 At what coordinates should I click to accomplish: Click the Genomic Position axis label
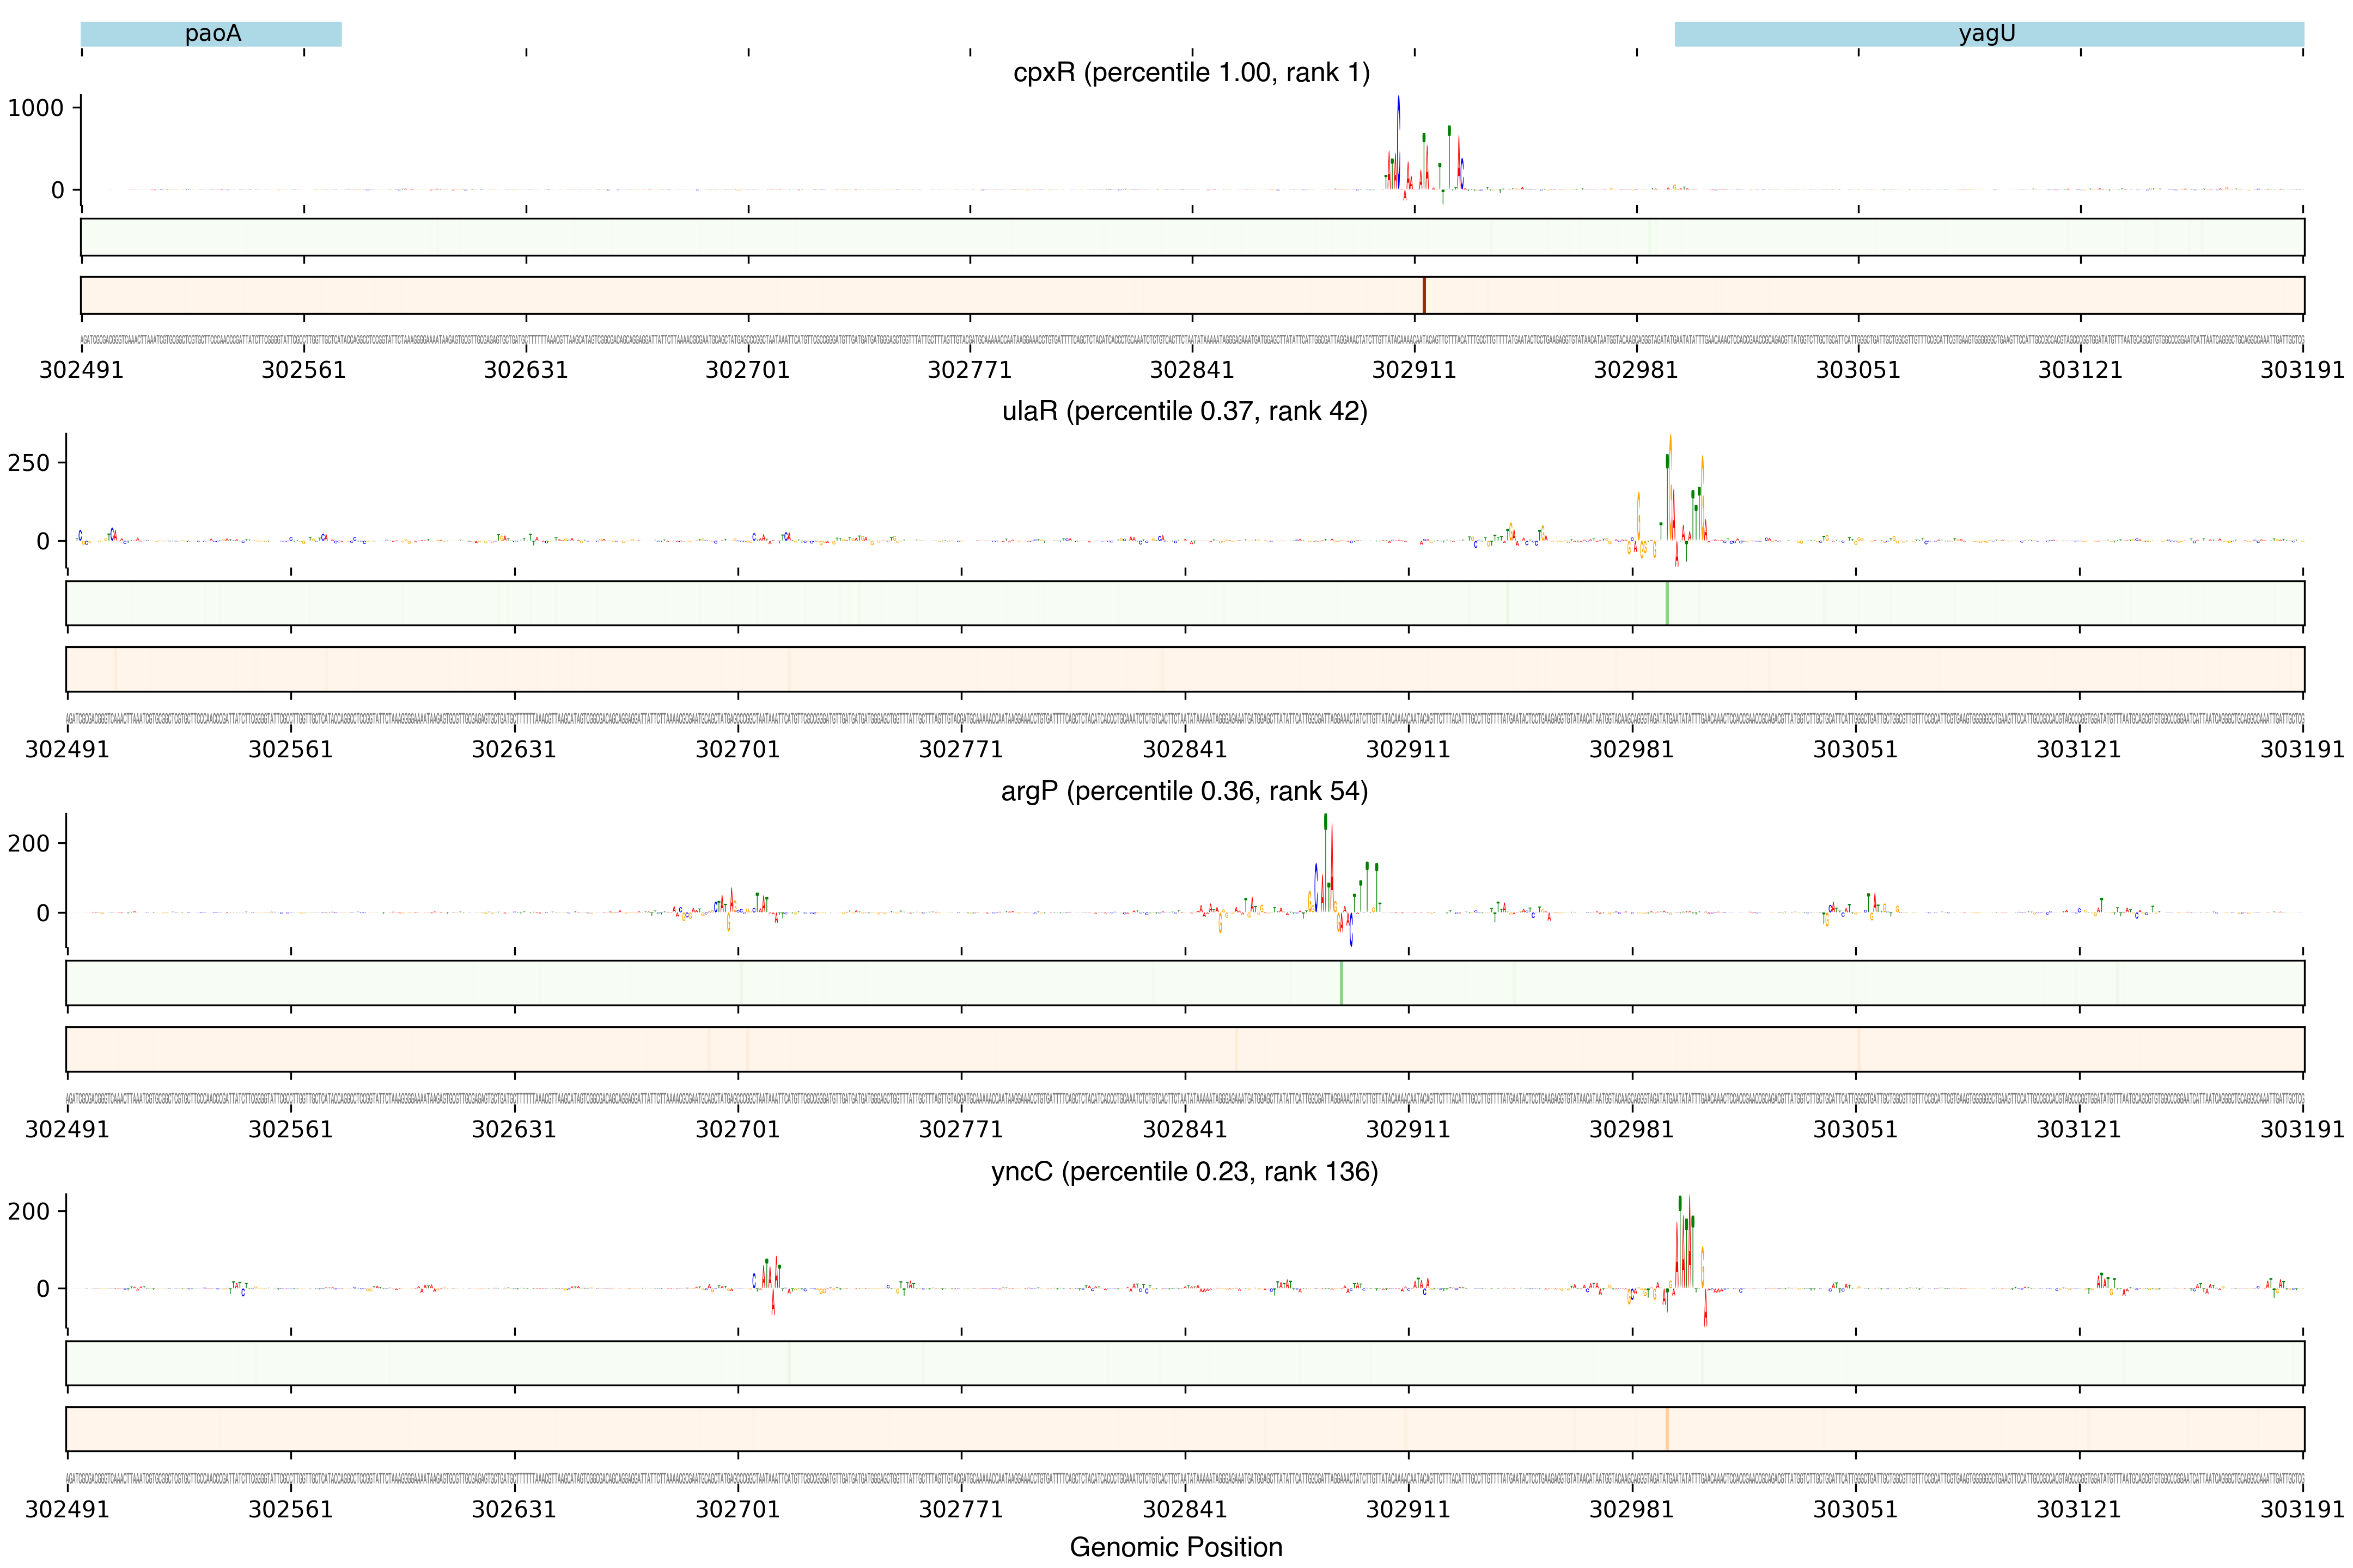(x=1175, y=1547)
